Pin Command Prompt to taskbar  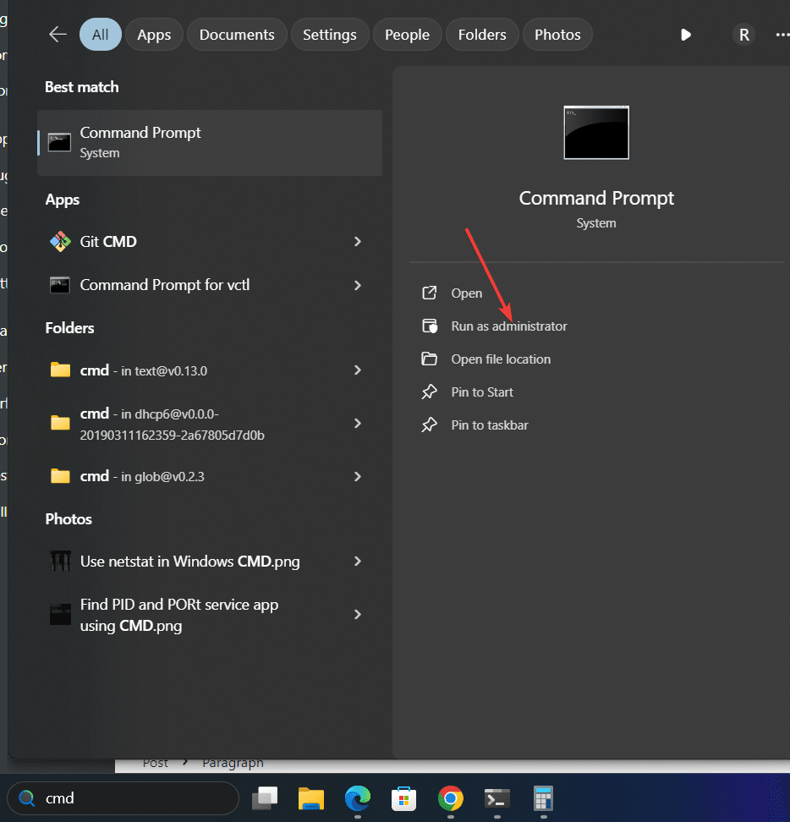(489, 425)
